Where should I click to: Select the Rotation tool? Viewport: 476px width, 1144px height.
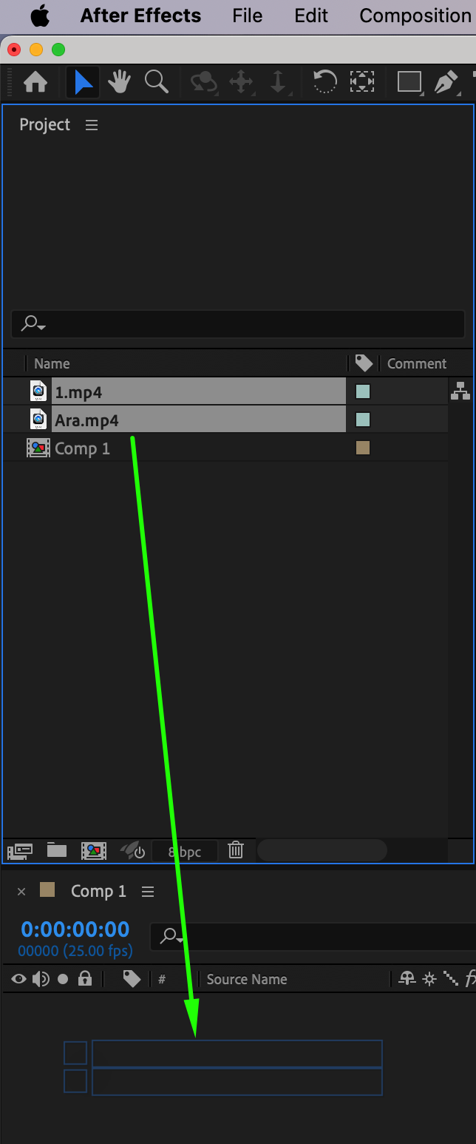click(324, 81)
